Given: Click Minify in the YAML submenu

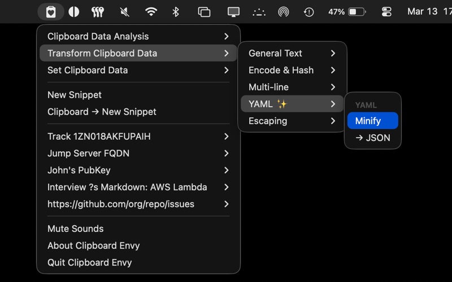Looking at the screenshot, I should (373, 121).
